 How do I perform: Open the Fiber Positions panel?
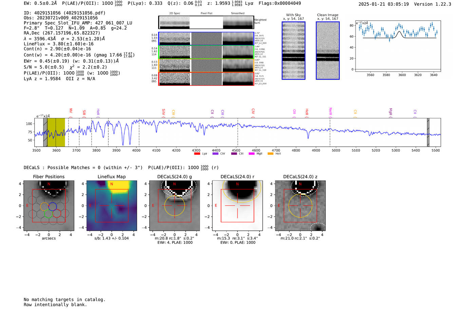[49, 206]
